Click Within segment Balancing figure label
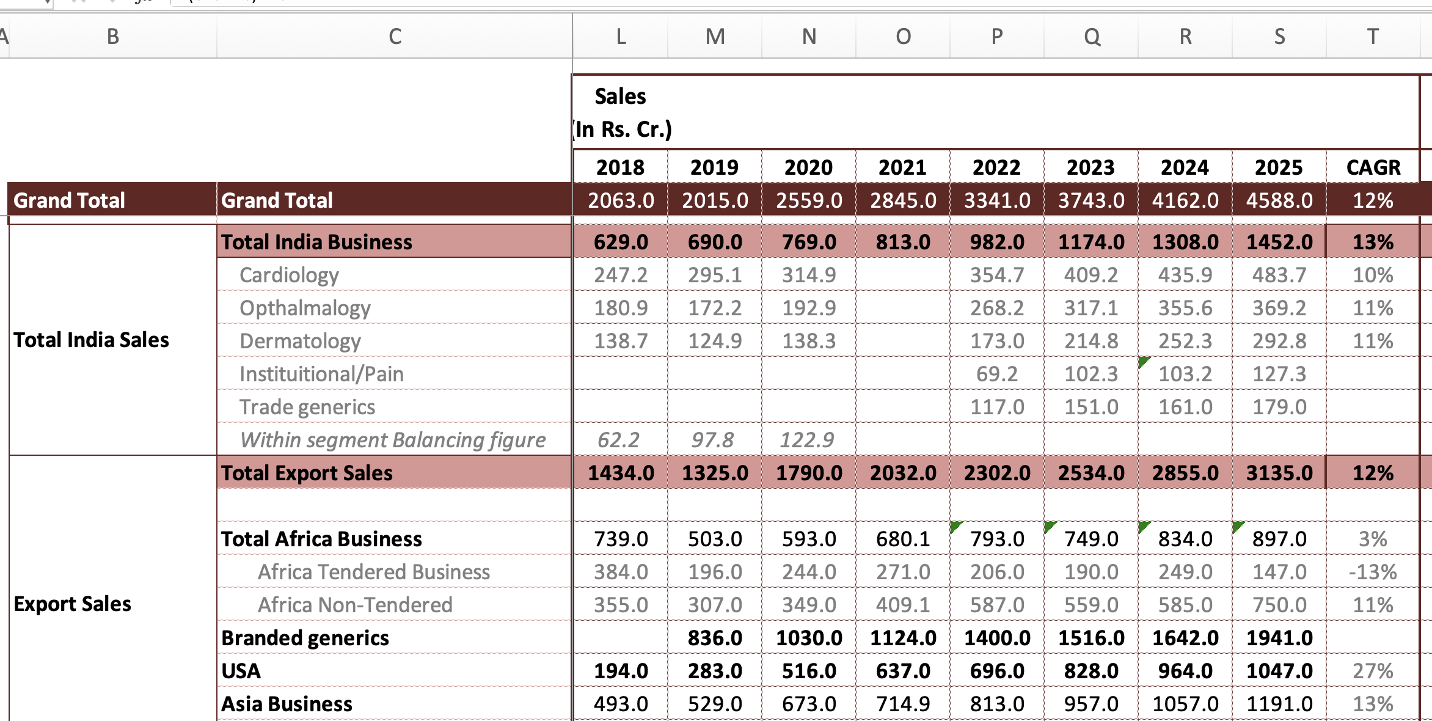Viewport: 1432px width, 721px height. (393, 440)
